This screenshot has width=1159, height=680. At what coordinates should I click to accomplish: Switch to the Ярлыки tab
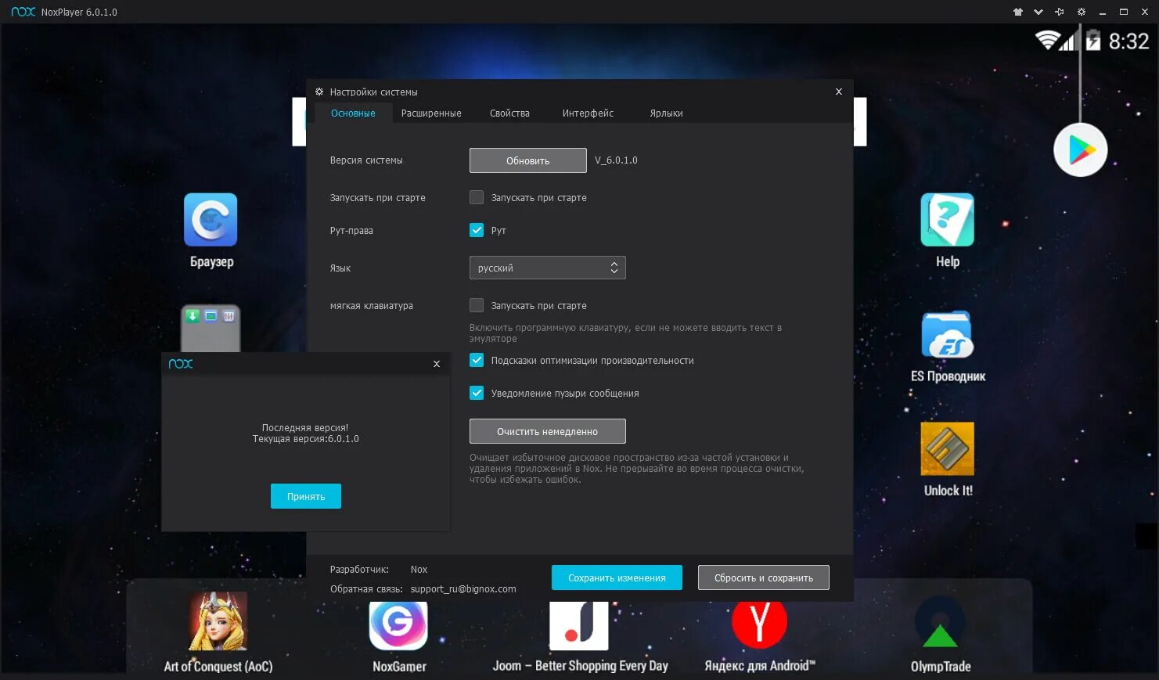(x=666, y=113)
